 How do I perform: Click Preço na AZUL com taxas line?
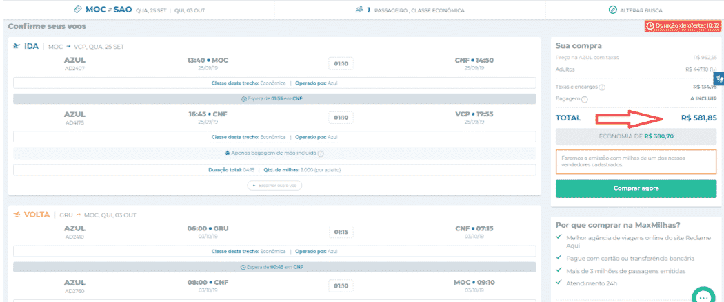pos(636,58)
